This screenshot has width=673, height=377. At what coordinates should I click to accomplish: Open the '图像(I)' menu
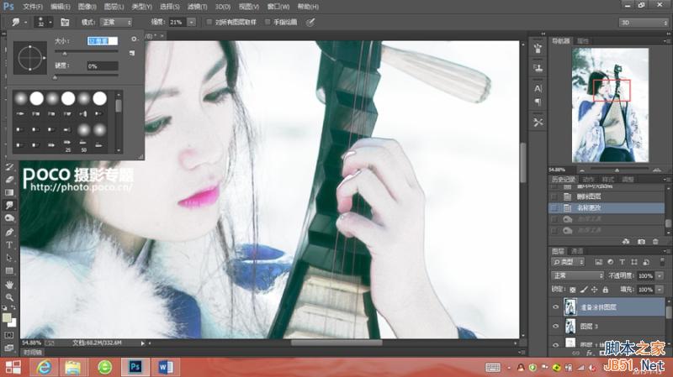point(87,7)
